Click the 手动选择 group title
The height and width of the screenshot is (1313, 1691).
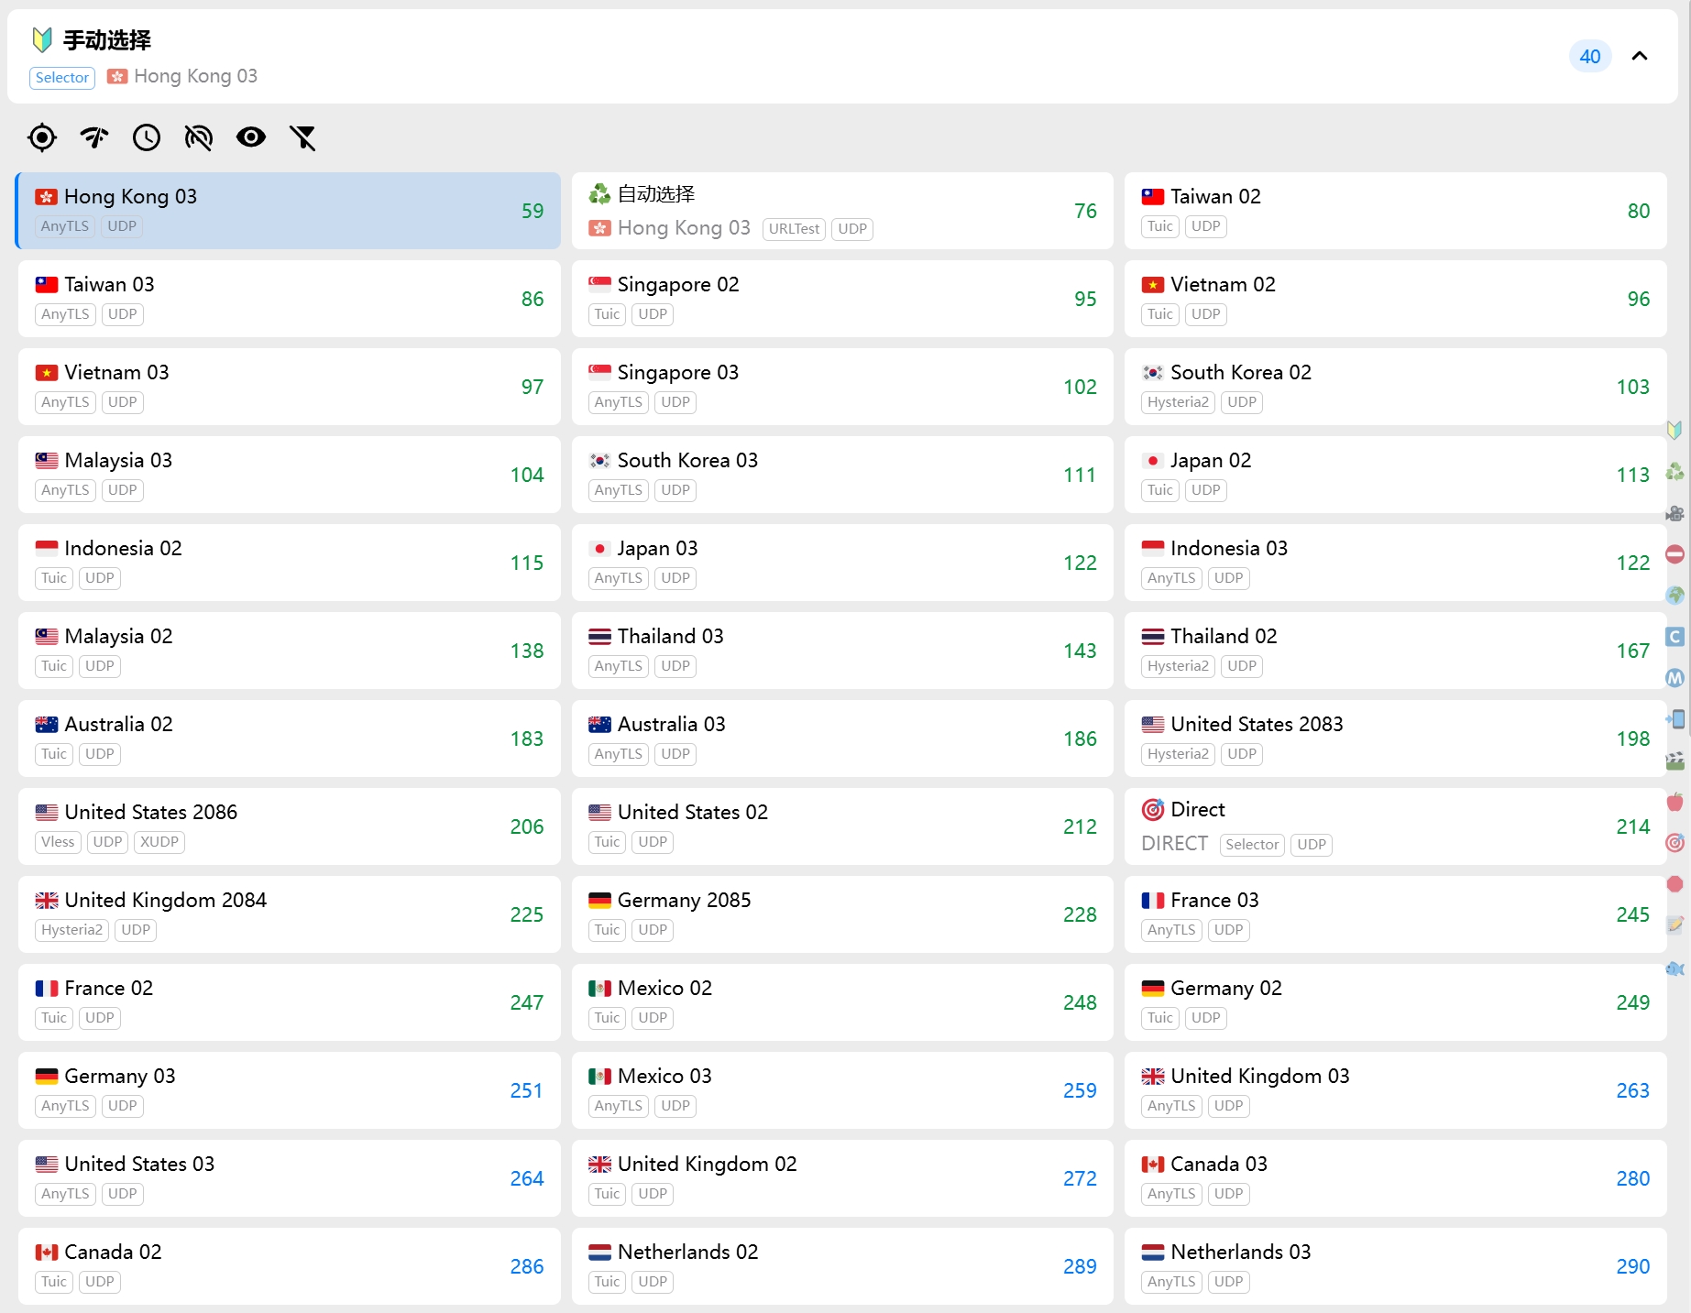106,40
